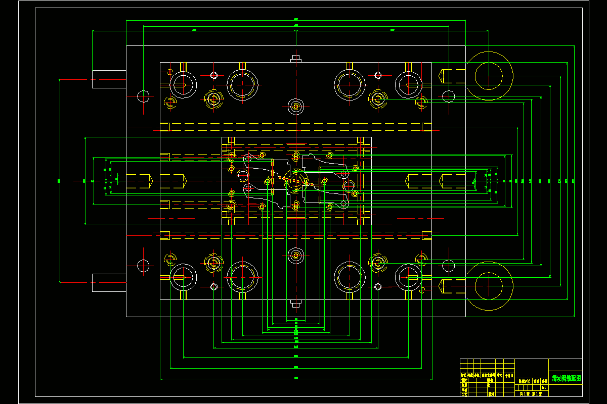Select the green drawing title 滑动臂装配图
This screenshot has width=607, height=404.
(x=567, y=378)
